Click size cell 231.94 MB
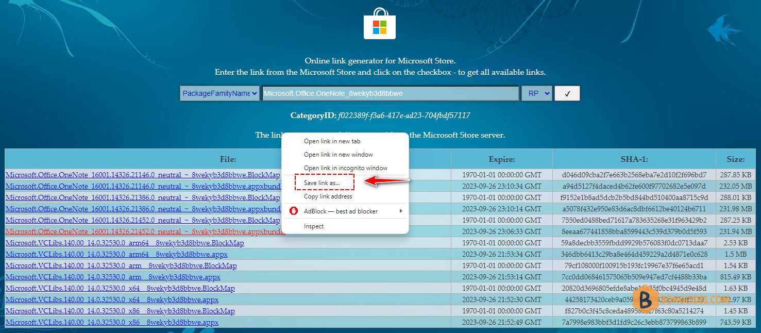This screenshot has height=333, width=761. (x=735, y=231)
